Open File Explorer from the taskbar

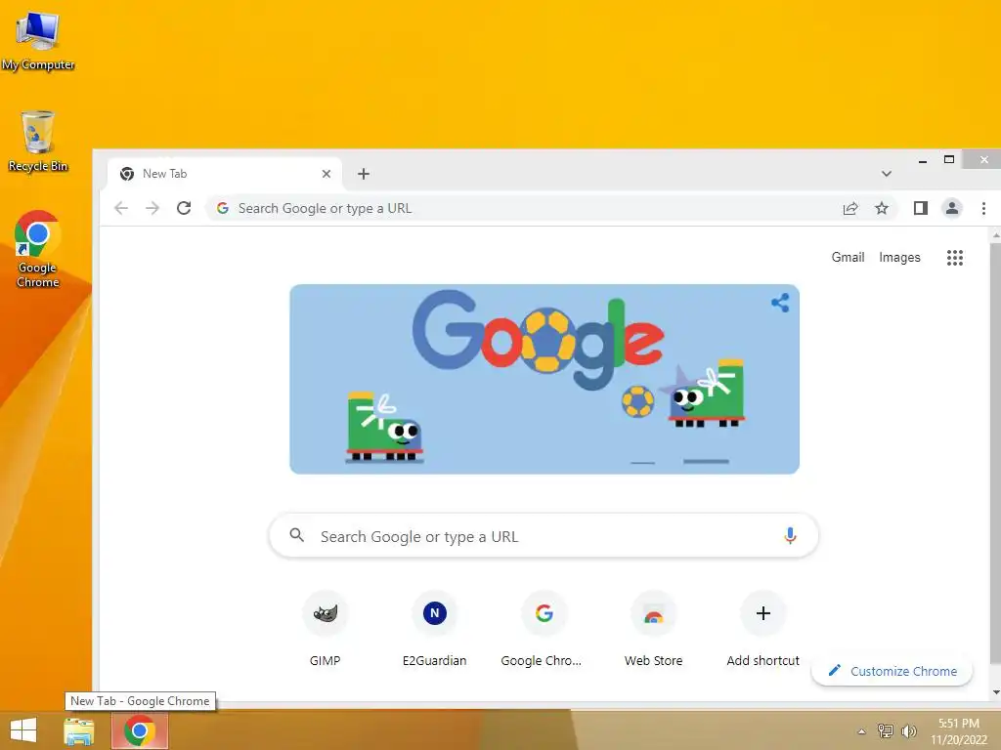79,730
